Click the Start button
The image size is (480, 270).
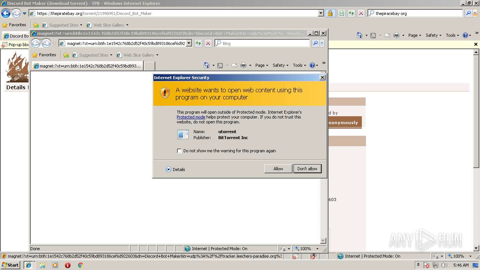pos(10,265)
